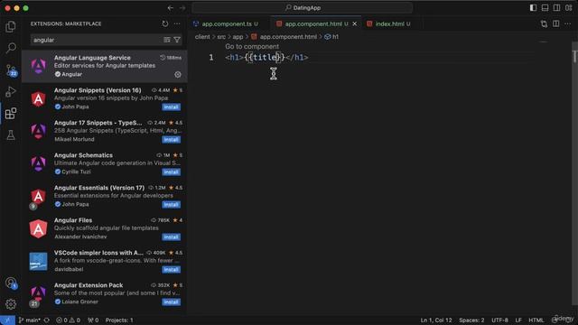Viewport: 578px width, 325px height.
Task: Click Projects: 1 in status bar
Action: [x=119, y=320]
